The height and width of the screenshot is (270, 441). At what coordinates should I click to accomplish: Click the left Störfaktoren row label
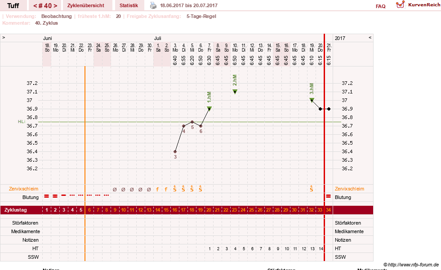pos(25,223)
